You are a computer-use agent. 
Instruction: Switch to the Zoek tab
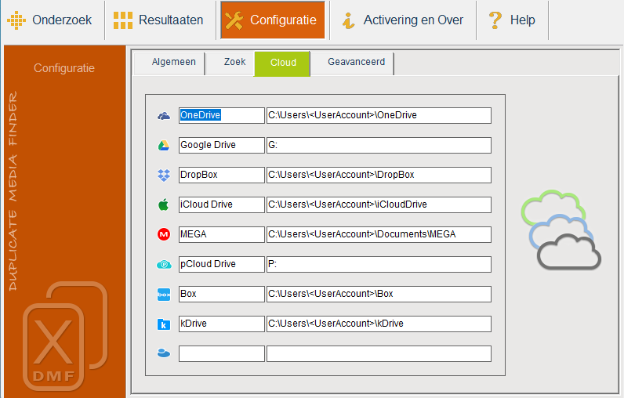click(230, 63)
